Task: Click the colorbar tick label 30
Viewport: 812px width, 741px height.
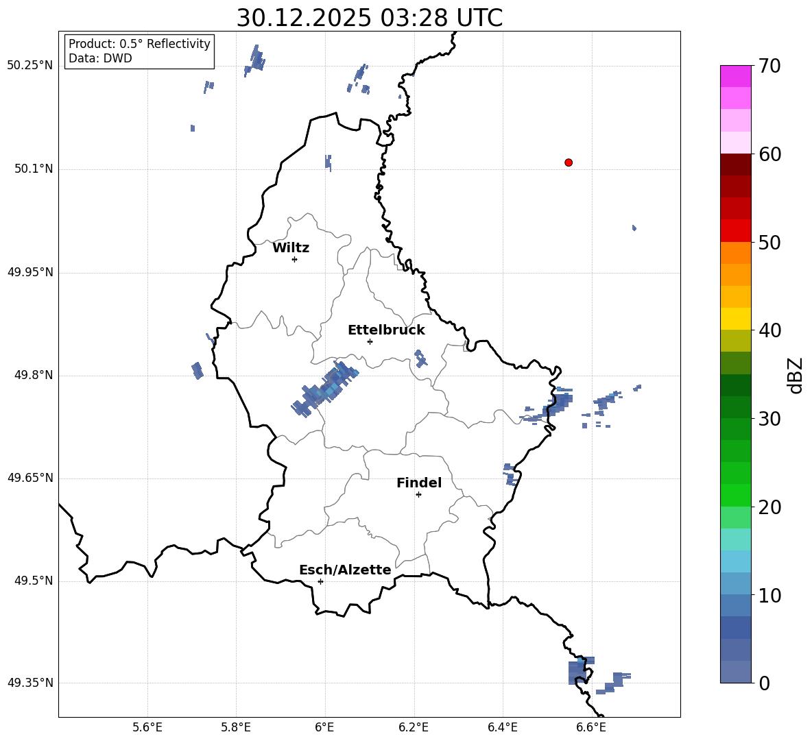Action: (769, 419)
